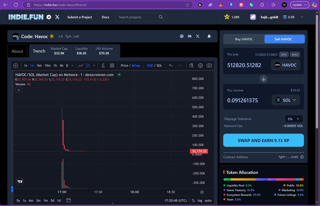Open the MetaMask fox extension icon
Viewport: 320px width, 206px height.
pos(220,5)
